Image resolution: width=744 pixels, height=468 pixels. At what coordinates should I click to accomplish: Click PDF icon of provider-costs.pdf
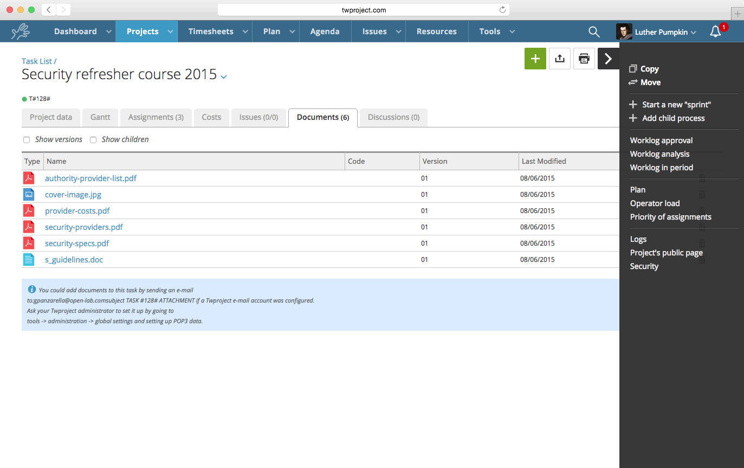tap(29, 210)
